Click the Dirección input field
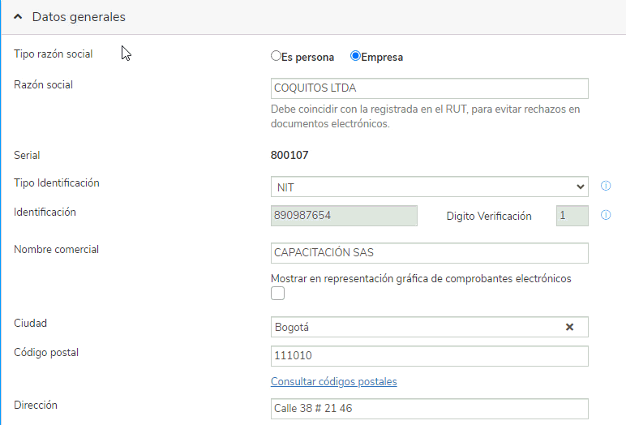The height and width of the screenshot is (425, 626). [429, 409]
